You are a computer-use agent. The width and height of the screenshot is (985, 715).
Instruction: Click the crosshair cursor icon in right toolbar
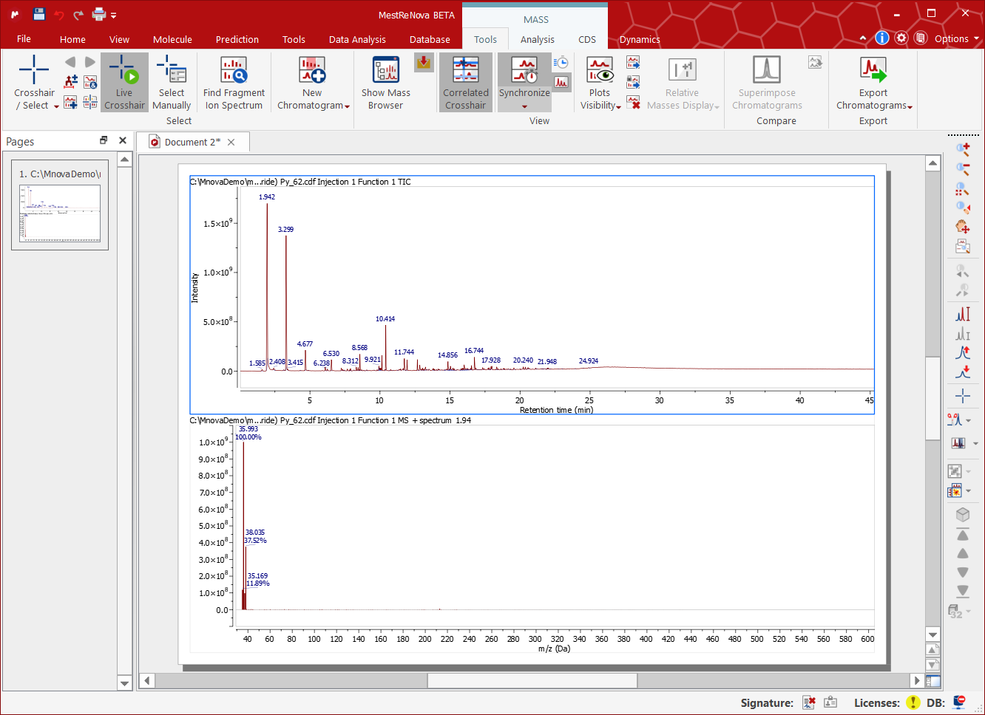tap(962, 396)
